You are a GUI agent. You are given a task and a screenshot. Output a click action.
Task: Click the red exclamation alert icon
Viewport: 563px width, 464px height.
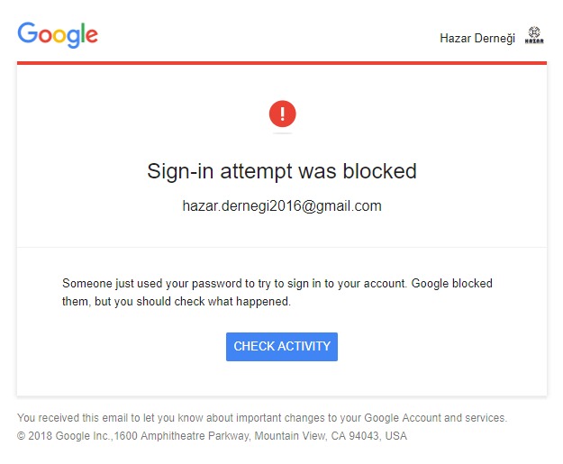pos(282,114)
